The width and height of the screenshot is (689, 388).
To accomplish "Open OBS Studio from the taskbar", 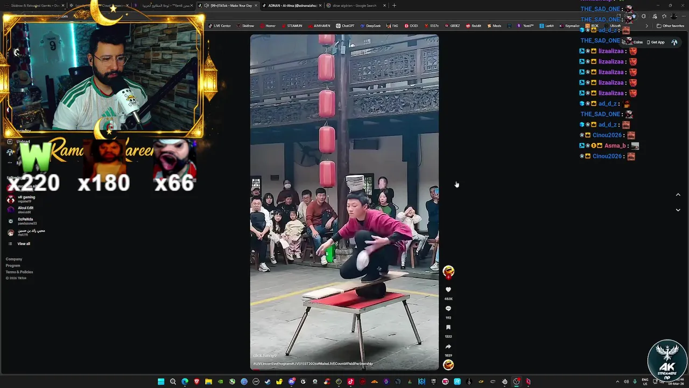I will click(x=516, y=382).
